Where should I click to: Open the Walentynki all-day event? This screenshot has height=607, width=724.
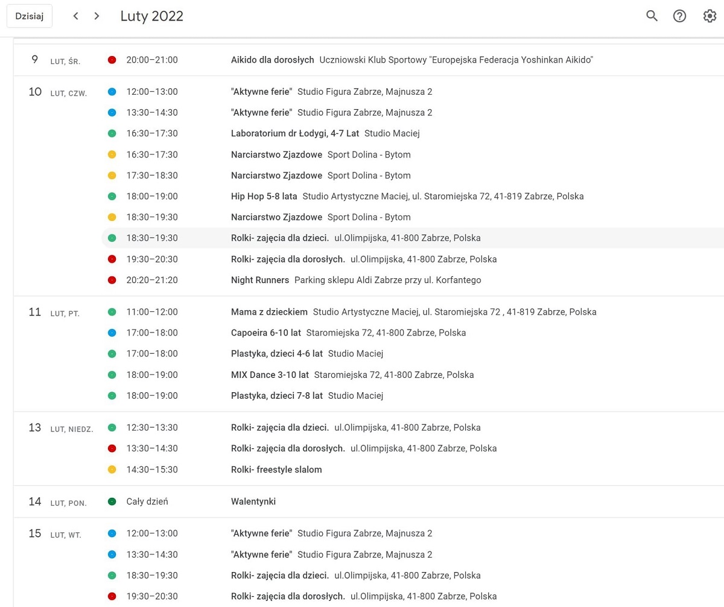(253, 501)
